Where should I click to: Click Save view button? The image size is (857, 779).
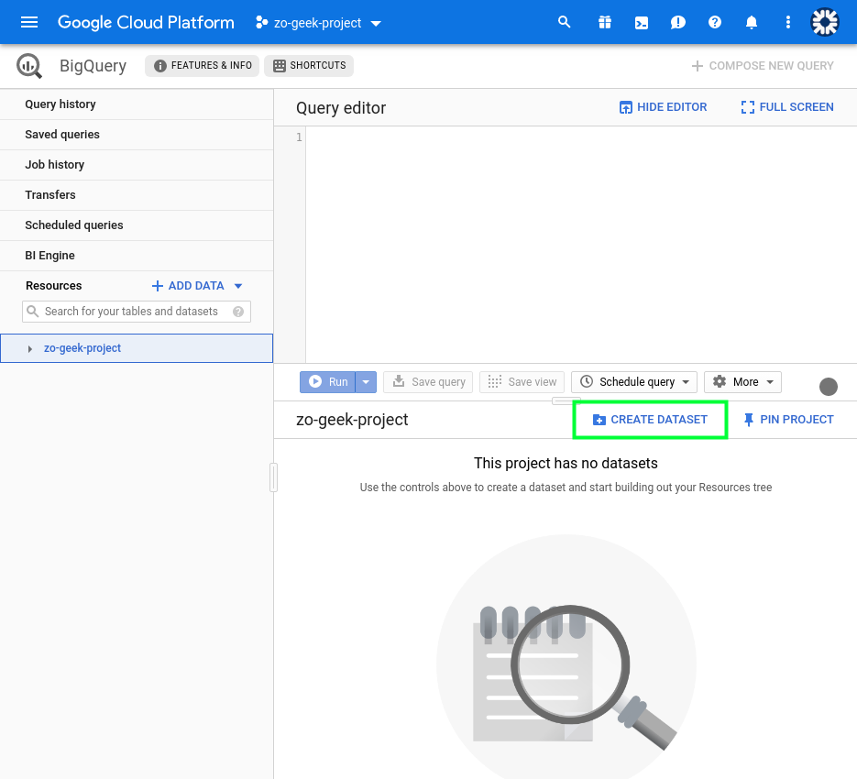[x=522, y=382]
